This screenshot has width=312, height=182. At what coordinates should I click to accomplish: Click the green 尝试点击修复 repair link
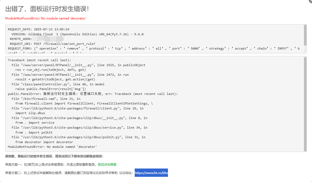coord(108,164)
